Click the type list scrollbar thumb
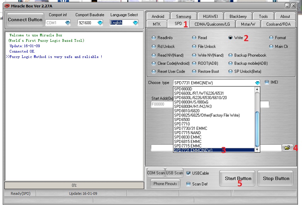The height and width of the screenshot is (208, 302). coord(257,129)
